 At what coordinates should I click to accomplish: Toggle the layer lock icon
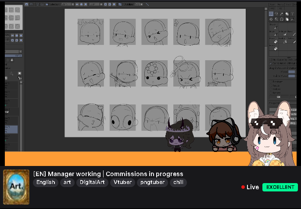click(x=12, y=60)
